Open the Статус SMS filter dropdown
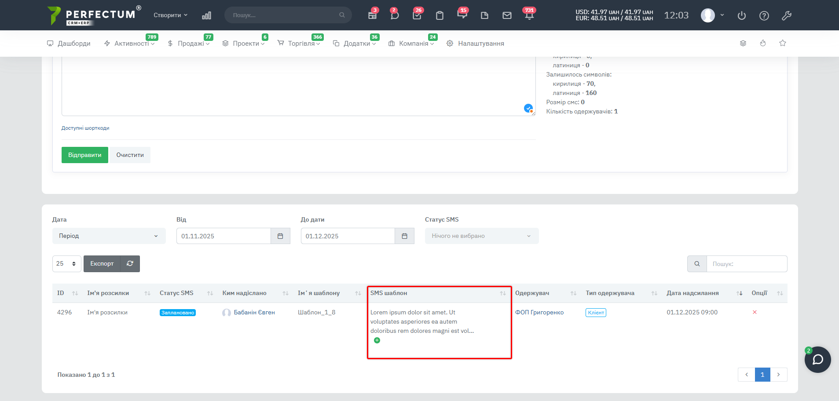 (x=481, y=236)
